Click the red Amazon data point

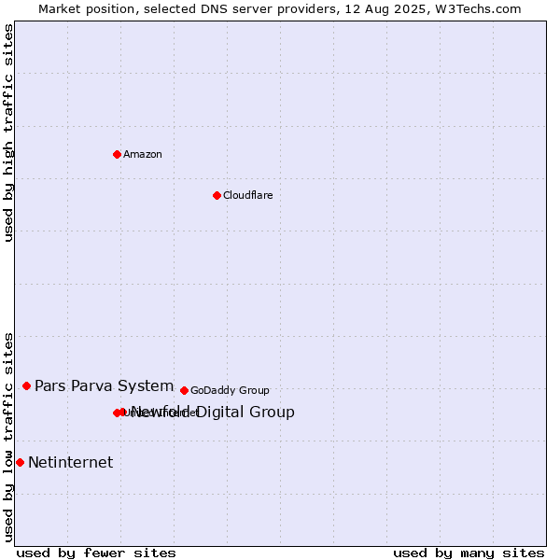pos(117,154)
